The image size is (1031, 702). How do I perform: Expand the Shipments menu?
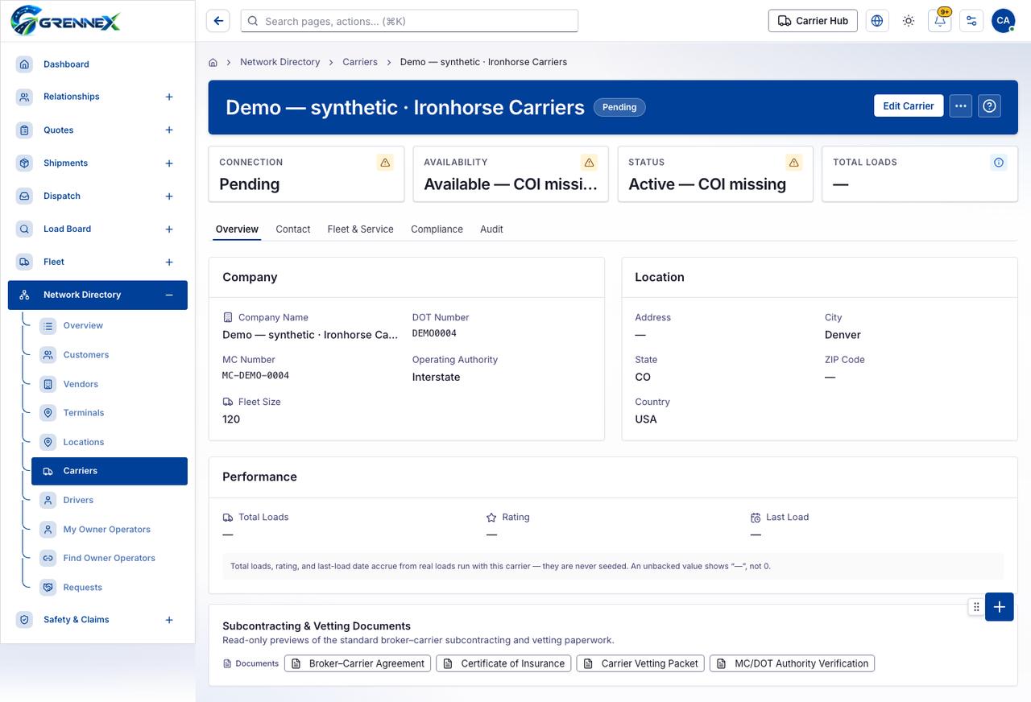click(169, 163)
